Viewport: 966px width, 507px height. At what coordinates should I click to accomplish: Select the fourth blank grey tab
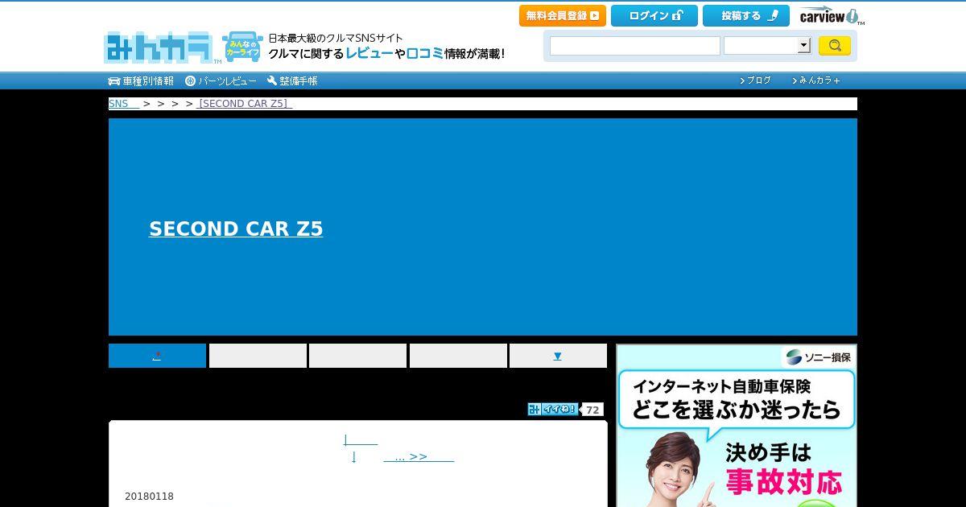click(458, 356)
